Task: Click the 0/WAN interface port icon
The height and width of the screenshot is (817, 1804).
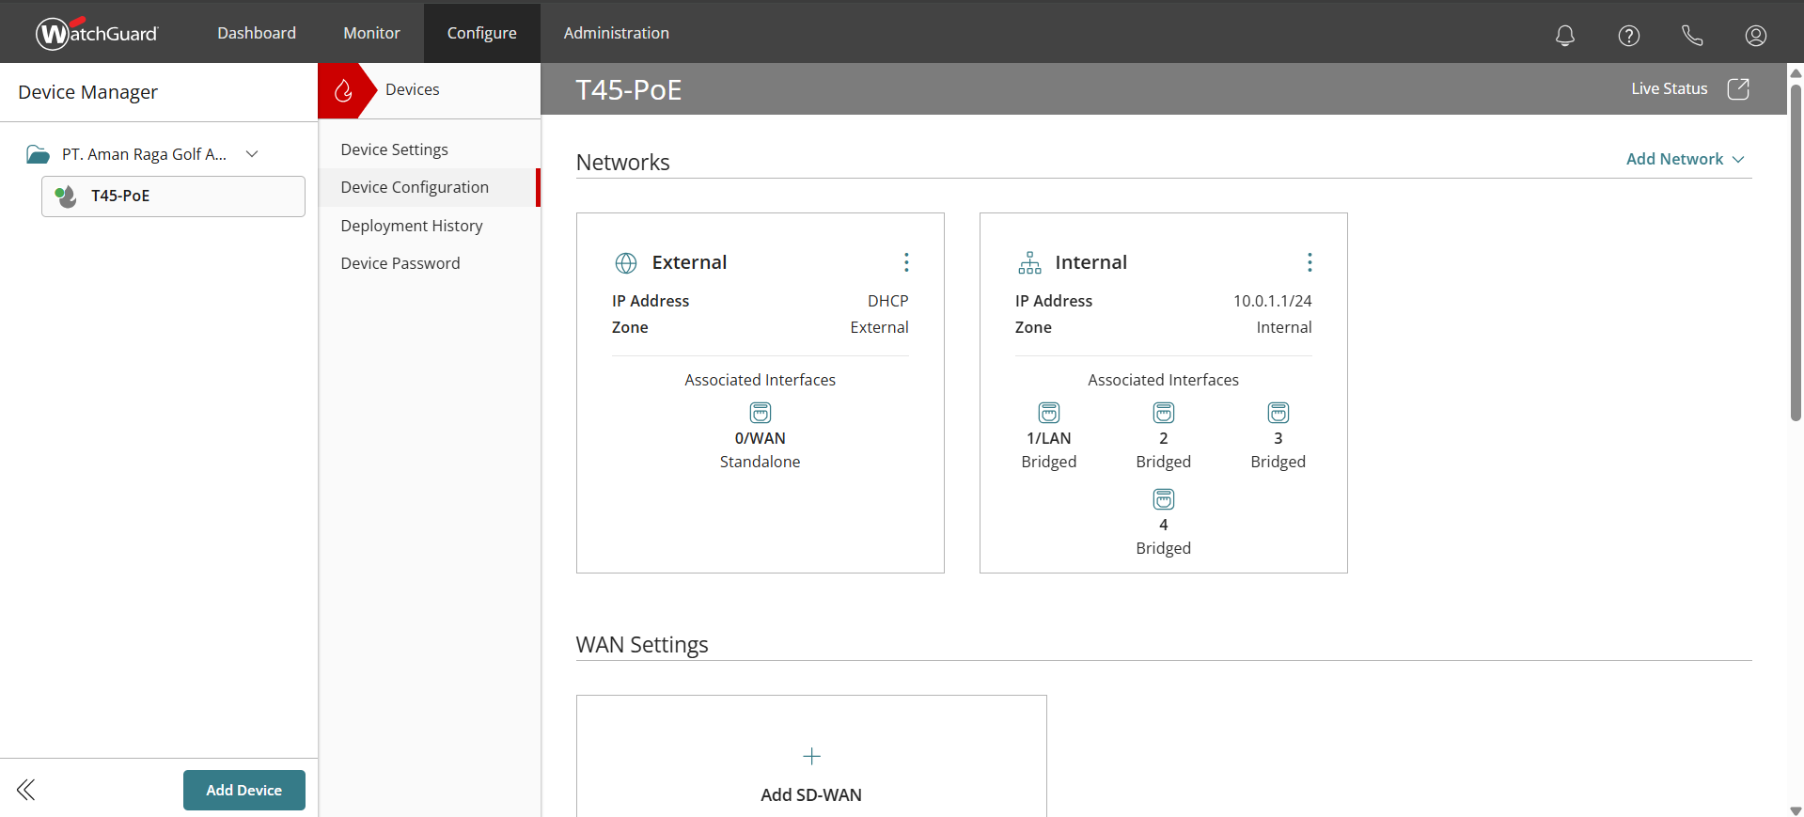Action: [x=761, y=413]
